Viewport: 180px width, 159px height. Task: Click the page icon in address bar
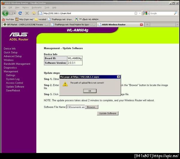click(x=40, y=13)
